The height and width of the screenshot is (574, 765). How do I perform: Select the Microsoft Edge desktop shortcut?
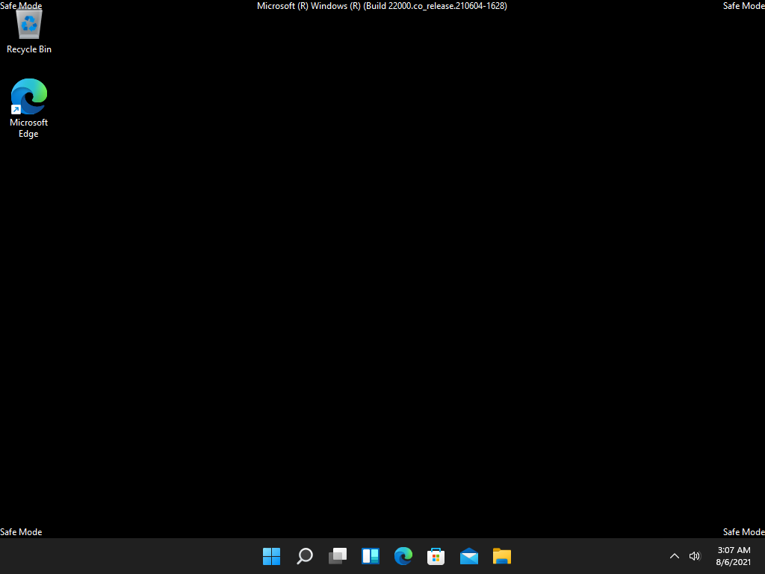click(29, 108)
